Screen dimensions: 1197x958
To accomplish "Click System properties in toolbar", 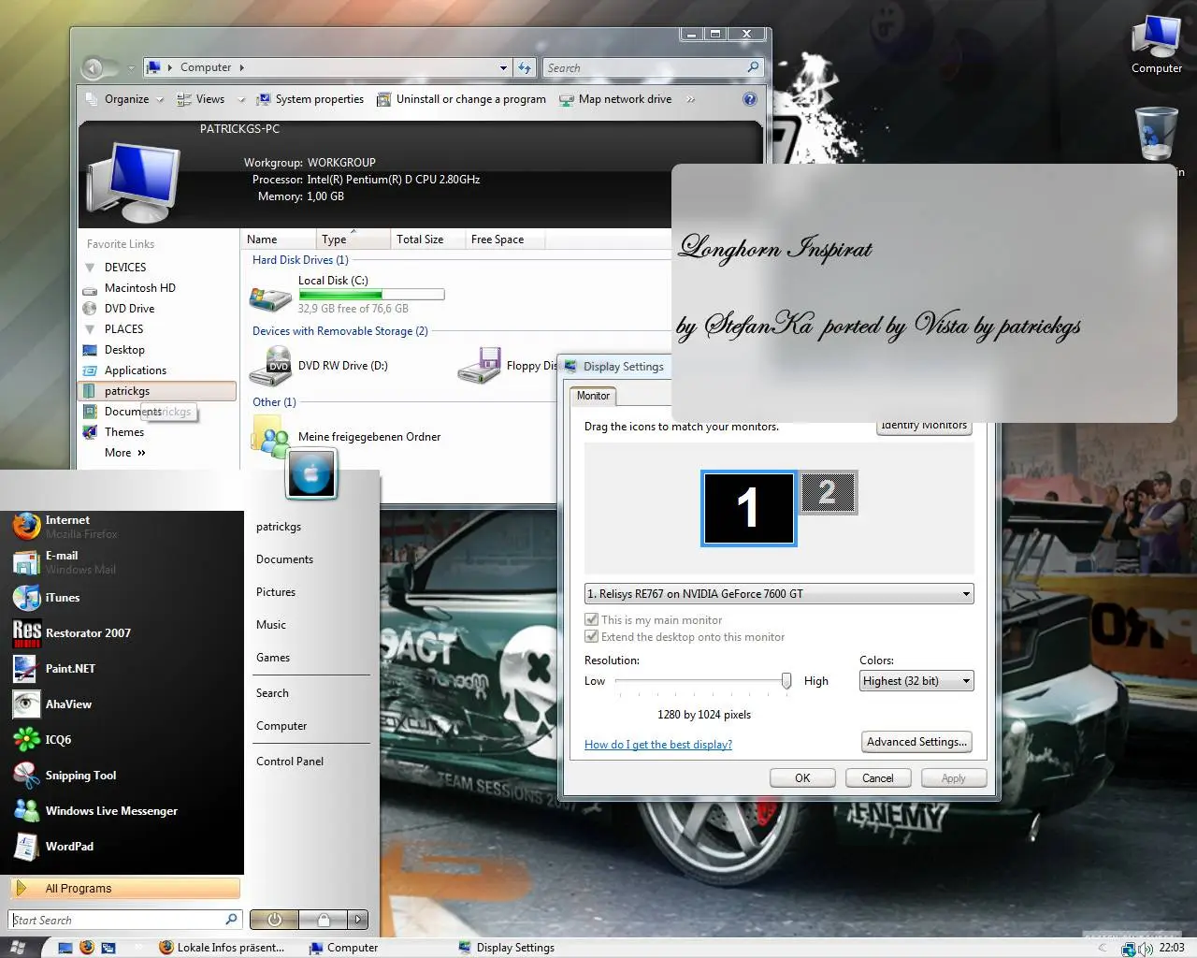I will pyautogui.click(x=310, y=99).
